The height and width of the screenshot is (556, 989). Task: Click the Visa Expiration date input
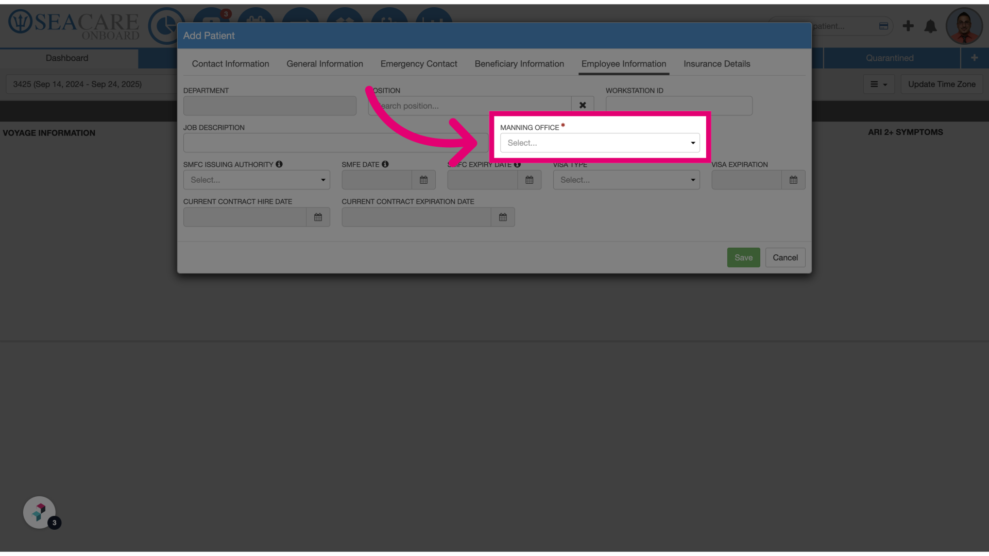[x=746, y=180]
